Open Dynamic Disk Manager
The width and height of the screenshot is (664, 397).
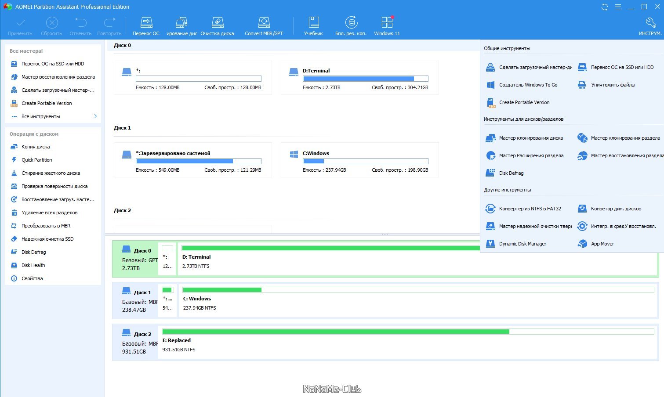pos(516,244)
